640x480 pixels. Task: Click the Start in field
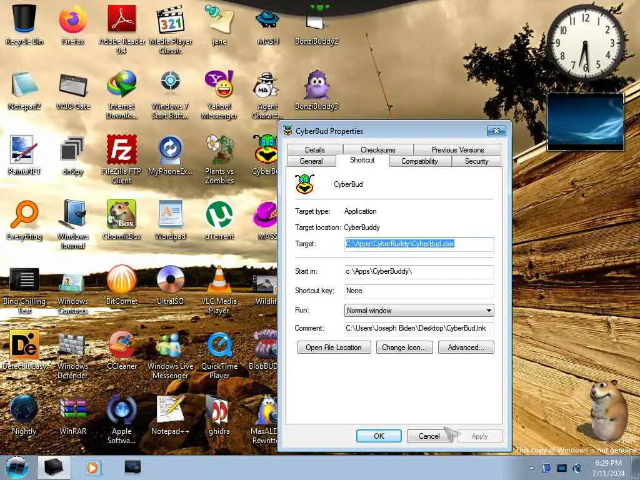coord(419,271)
